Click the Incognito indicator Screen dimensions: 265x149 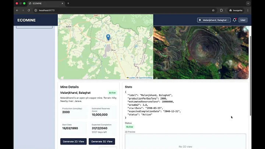[236, 10]
